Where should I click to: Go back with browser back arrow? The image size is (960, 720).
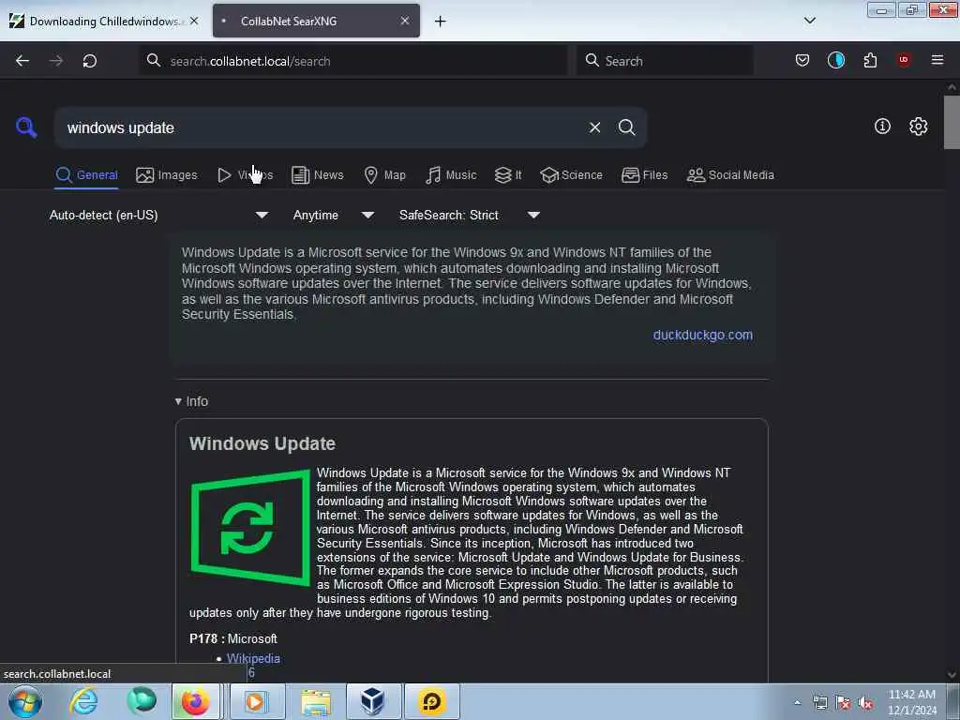pyautogui.click(x=22, y=61)
